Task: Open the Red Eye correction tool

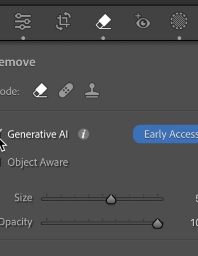Action: 143,21
